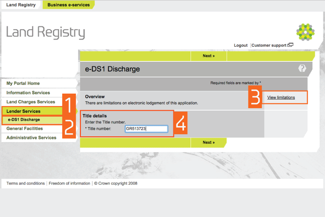The height and width of the screenshot is (217, 325).
Task: Select the Business e-services tab
Action: click(68, 5)
